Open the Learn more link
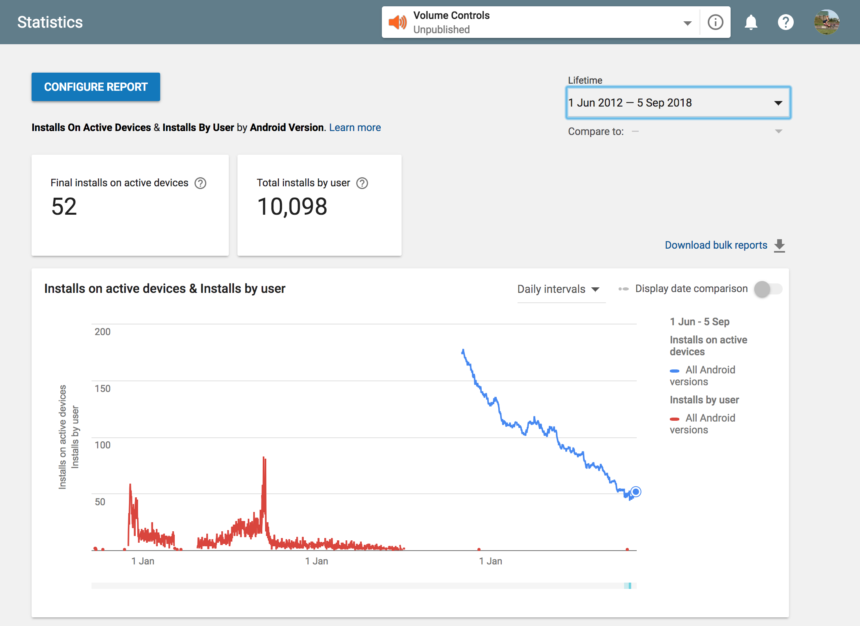 [x=355, y=127]
